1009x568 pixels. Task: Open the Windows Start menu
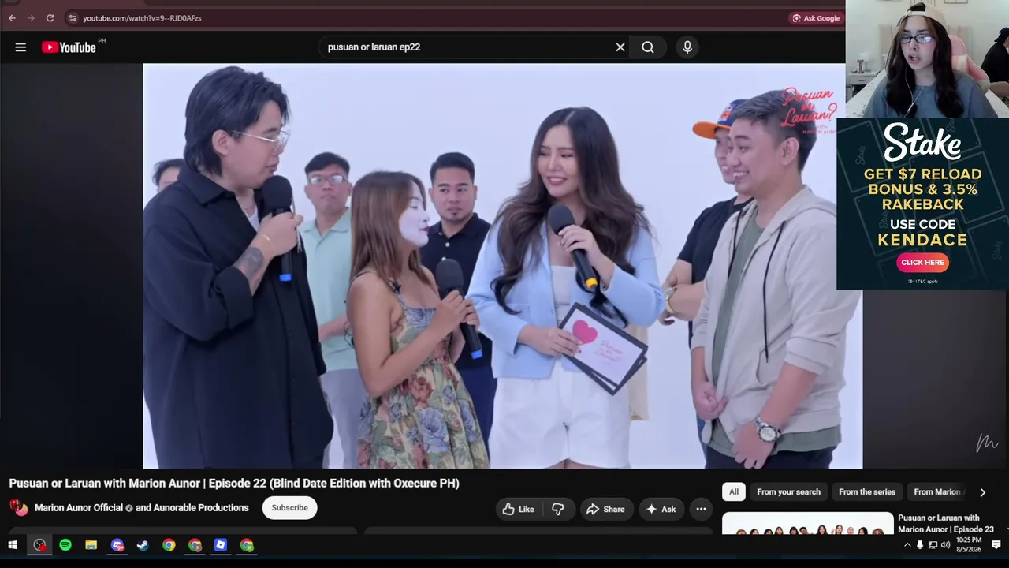click(13, 545)
